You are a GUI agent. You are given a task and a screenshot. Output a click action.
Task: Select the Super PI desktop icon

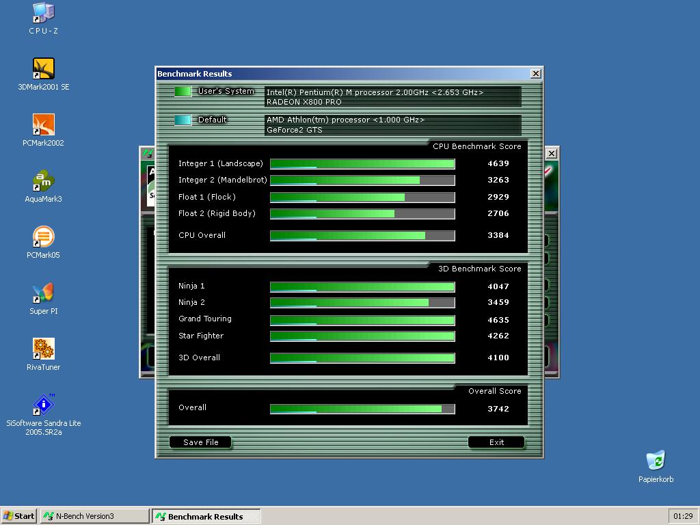(x=43, y=293)
